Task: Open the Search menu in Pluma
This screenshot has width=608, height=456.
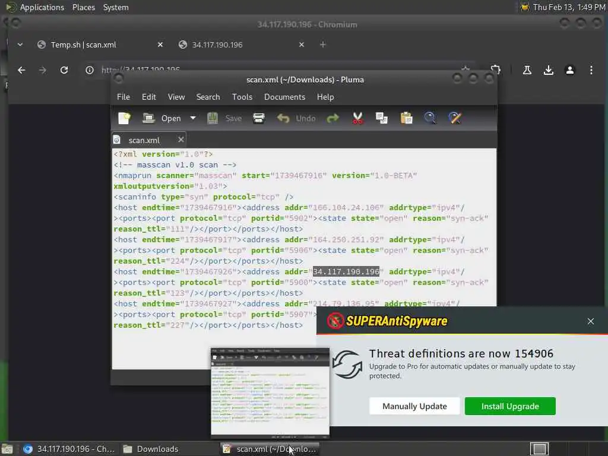Action: click(208, 97)
